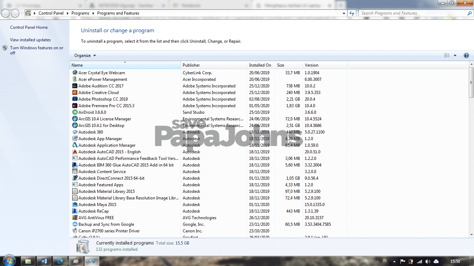Viewport: 474px width, 266px height.
Task: Click the AVG AntiVirus FREE icon
Action: coord(75,218)
